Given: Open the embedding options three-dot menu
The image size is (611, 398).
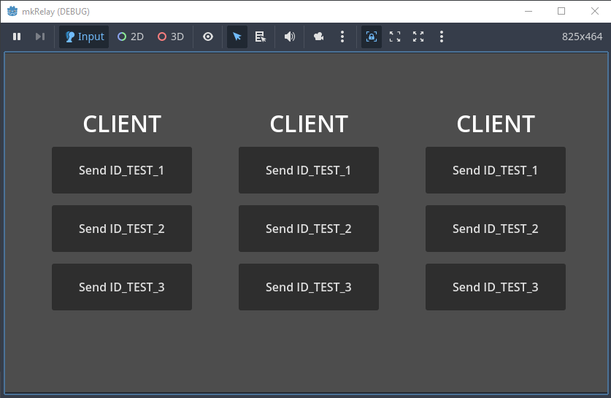Looking at the screenshot, I should coord(442,37).
